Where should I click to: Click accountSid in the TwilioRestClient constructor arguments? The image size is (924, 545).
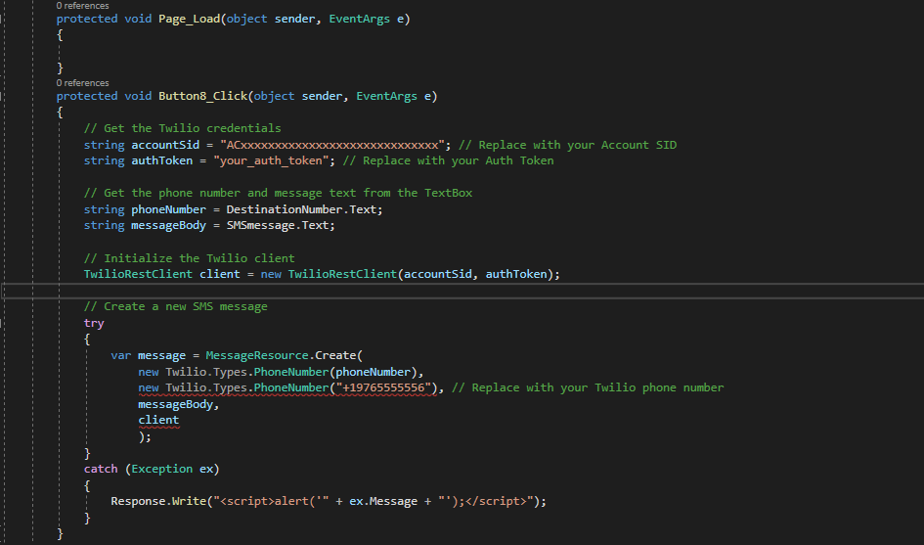[438, 274]
